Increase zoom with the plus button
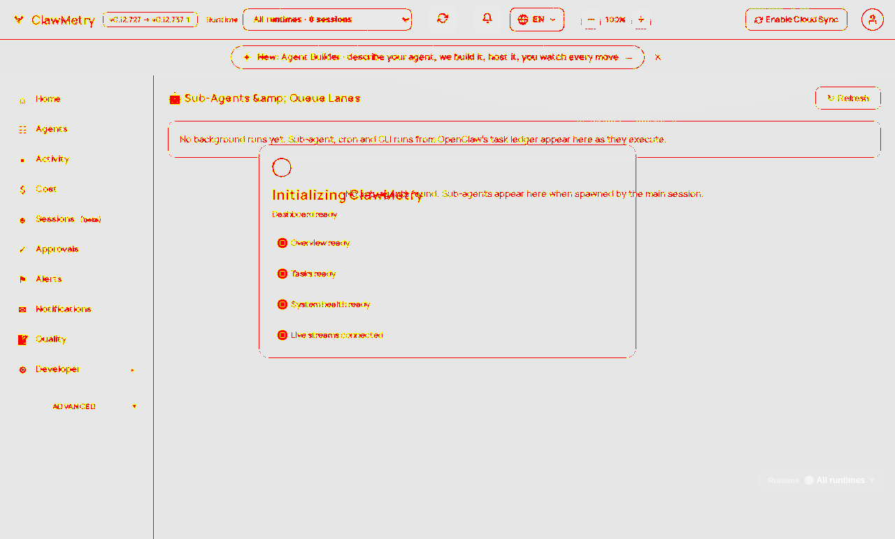This screenshot has width=895, height=539. [x=640, y=20]
